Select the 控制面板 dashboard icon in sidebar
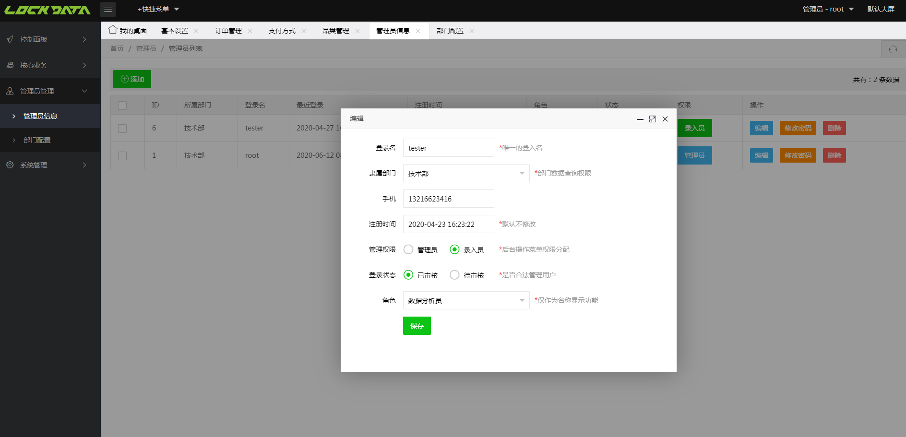Screen dimensions: 906x437 (x=10, y=39)
